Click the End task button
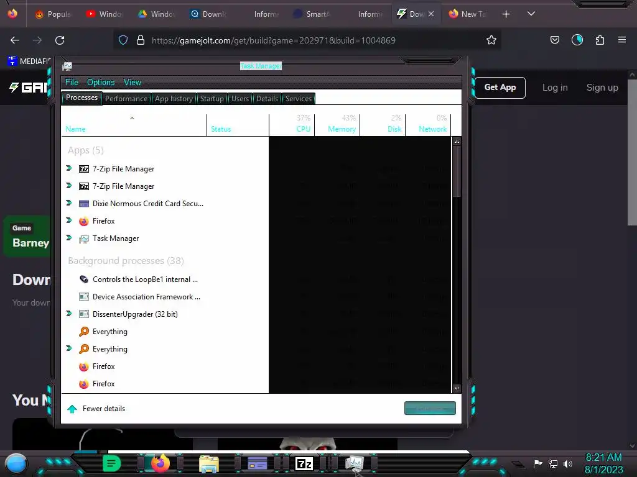 [x=430, y=408]
